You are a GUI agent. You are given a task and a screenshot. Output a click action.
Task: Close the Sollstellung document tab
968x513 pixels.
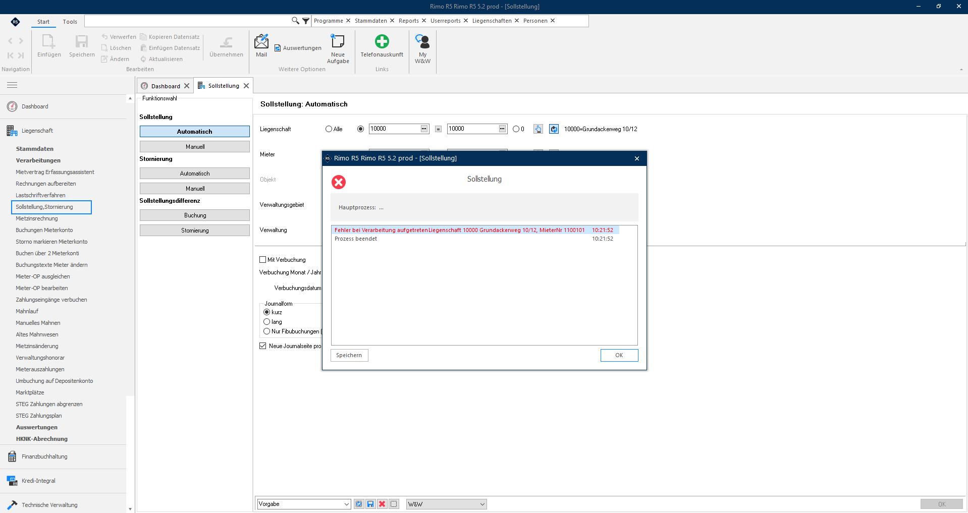[246, 86]
